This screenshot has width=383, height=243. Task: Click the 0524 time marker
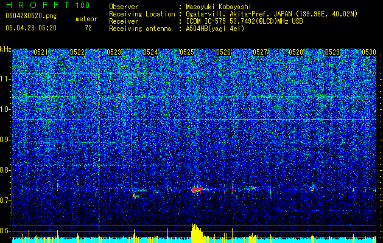tap(150, 52)
